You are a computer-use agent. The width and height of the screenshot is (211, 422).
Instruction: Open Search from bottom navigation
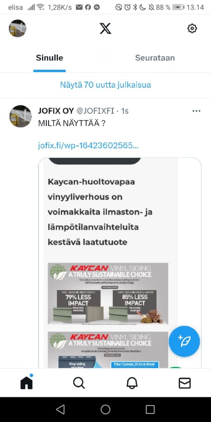[x=79, y=383]
